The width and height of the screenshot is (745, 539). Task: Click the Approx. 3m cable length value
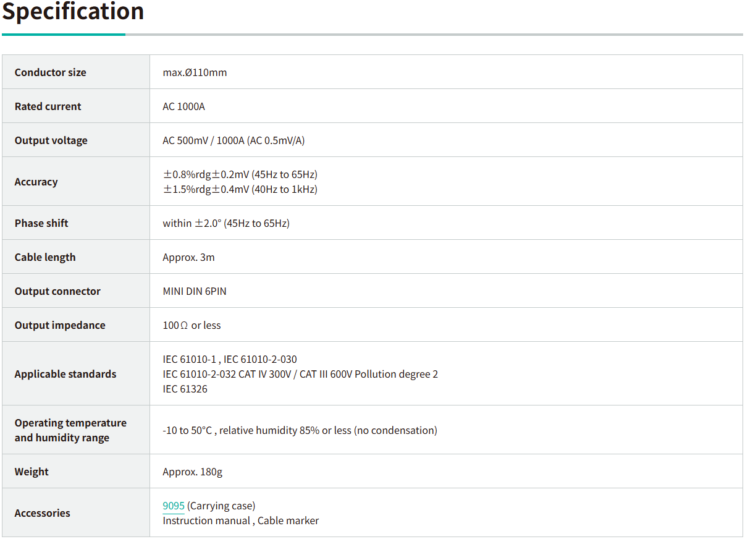[x=188, y=257]
